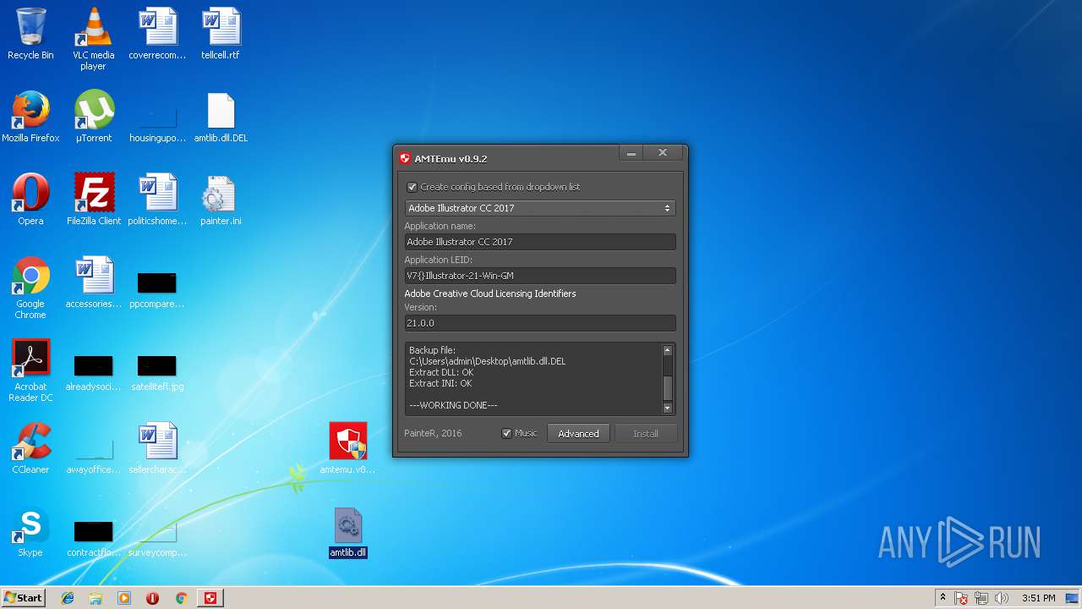Toggle the Music checkbox

pos(506,433)
